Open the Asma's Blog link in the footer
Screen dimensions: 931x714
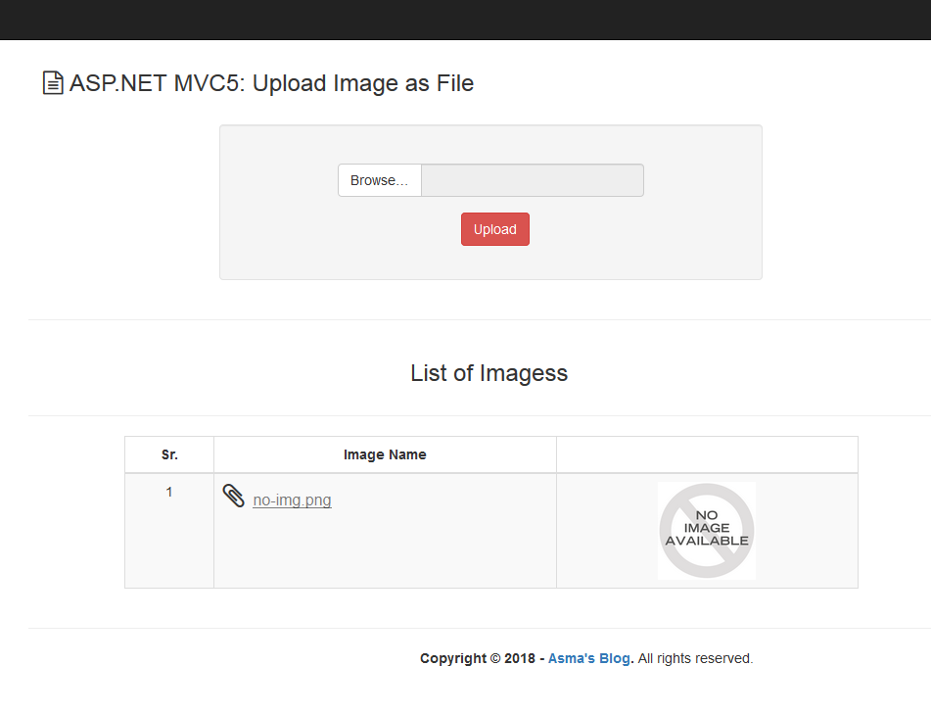tap(588, 658)
